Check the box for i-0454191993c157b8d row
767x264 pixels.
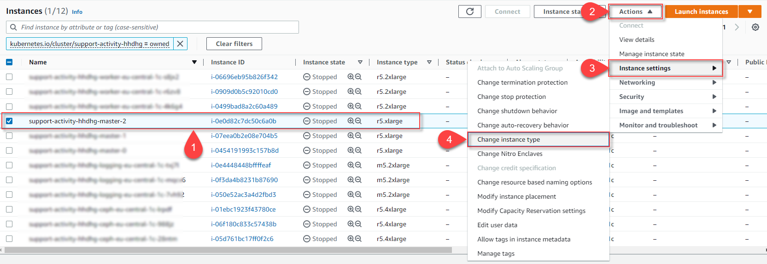pos(9,150)
